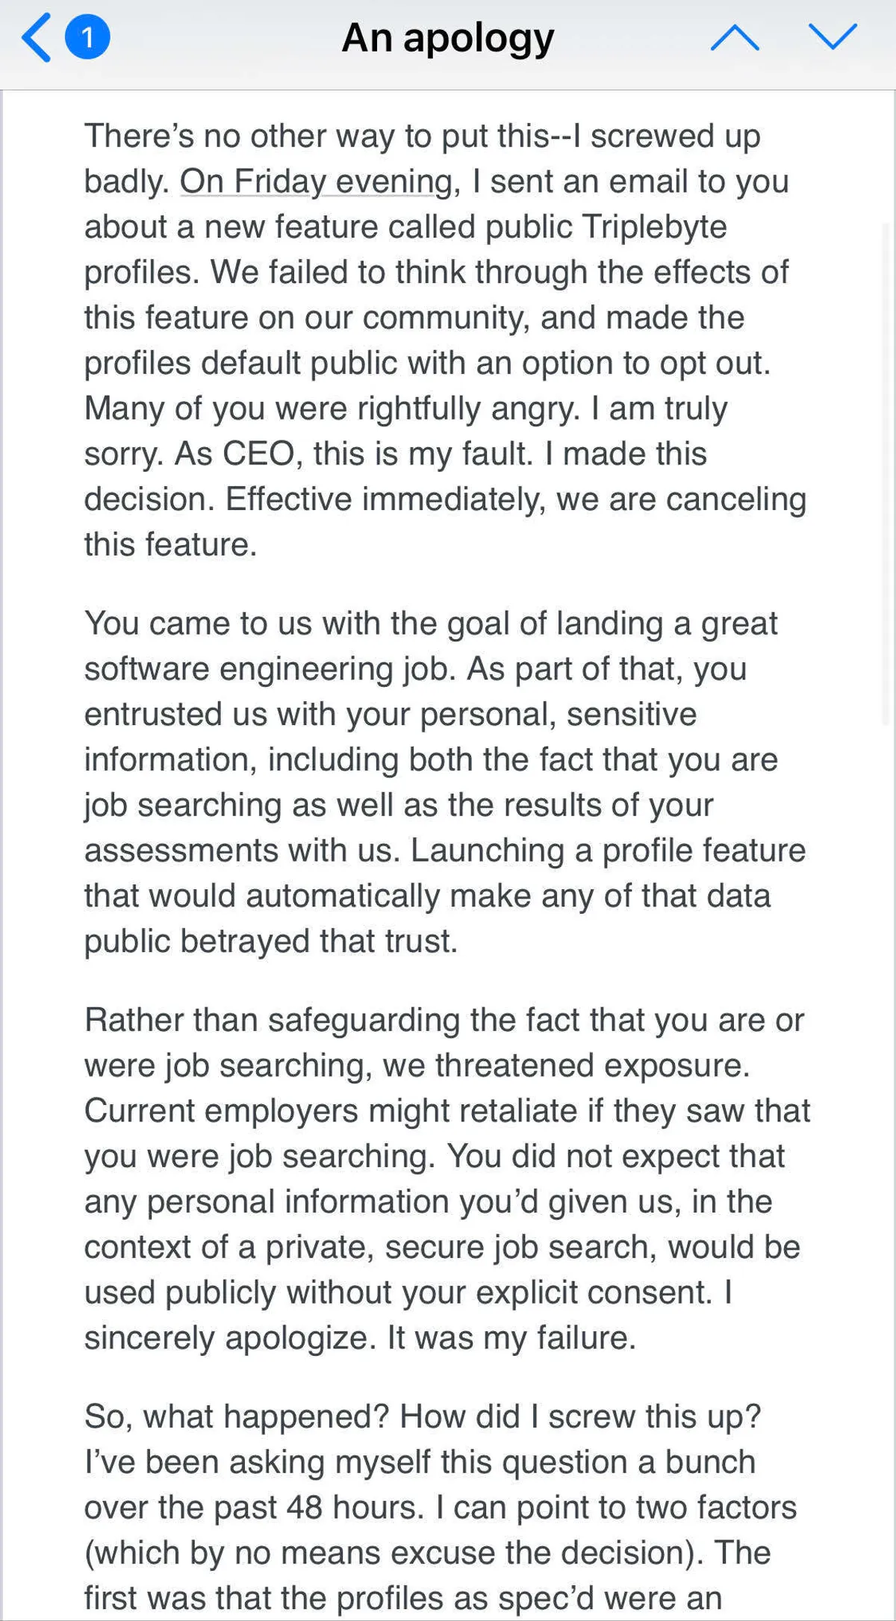Viewport: 896px width, 1621px height.
Task: Click the phrase "public betrayed that trust"
Action: (270, 942)
